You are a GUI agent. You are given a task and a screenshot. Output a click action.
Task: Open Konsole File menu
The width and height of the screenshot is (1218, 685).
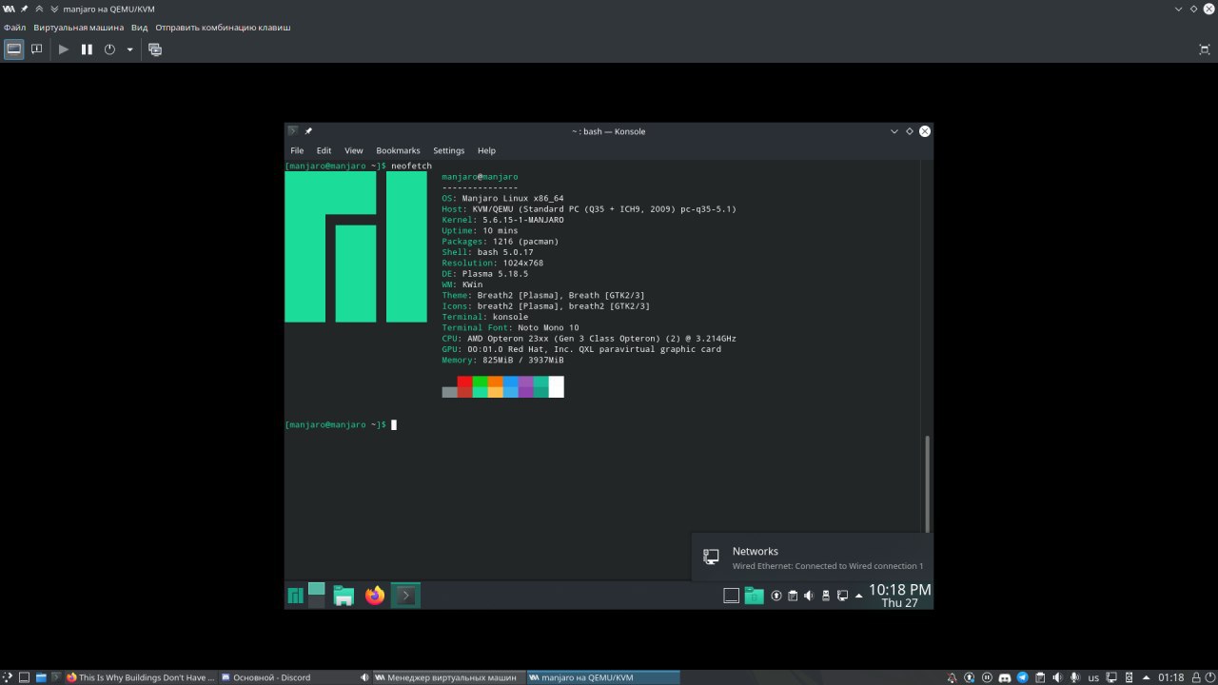(297, 150)
